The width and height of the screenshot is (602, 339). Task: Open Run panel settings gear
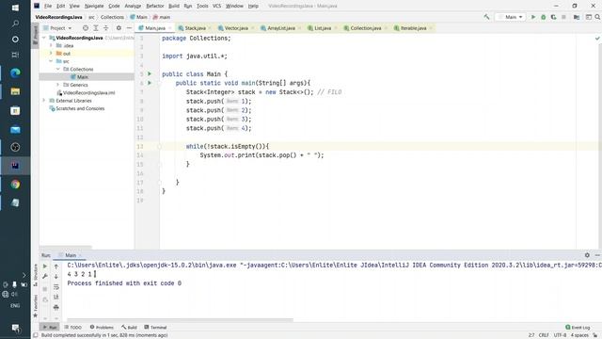(587, 255)
